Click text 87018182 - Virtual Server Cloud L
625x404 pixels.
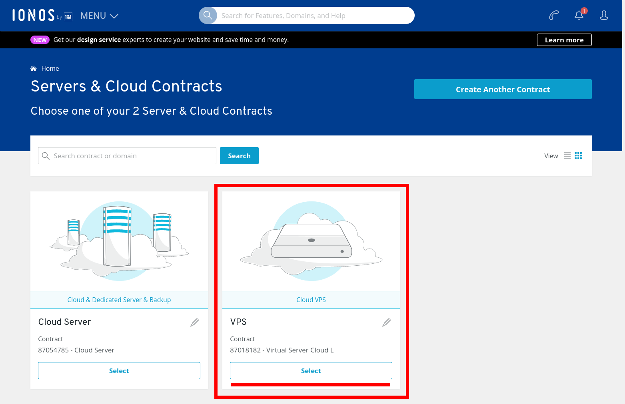pos(282,350)
